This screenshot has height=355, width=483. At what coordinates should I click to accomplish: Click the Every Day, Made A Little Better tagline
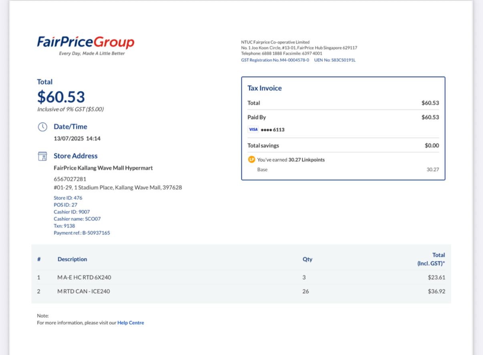tap(92, 53)
